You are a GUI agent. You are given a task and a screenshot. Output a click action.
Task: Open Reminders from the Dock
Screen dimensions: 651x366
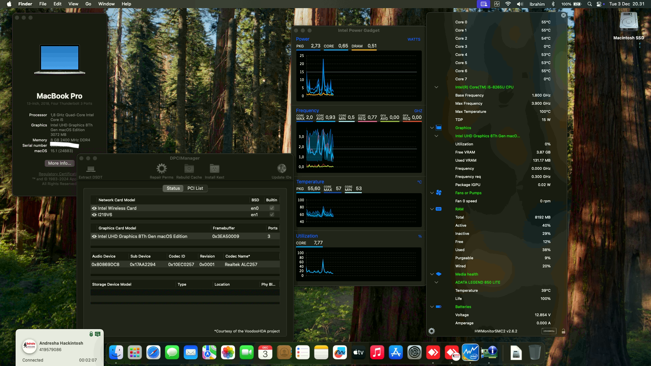[302, 352]
